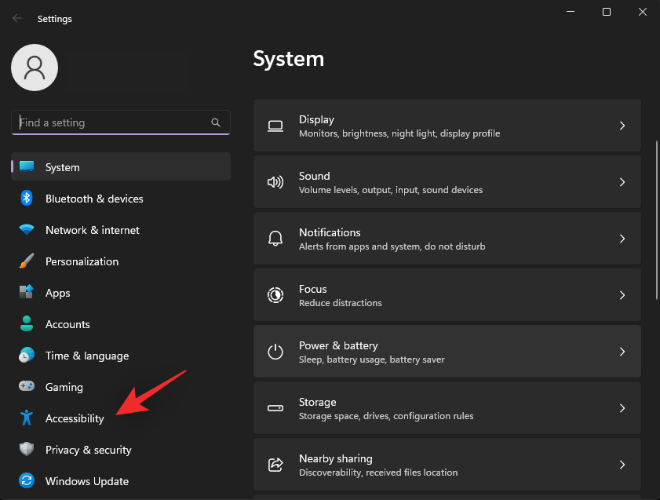Image resolution: width=660 pixels, height=500 pixels.
Task: Open the Apps section from the sidebar
Action: pos(58,293)
